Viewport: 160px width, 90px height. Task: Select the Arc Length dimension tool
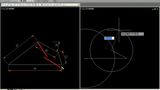[x=8, y=5]
